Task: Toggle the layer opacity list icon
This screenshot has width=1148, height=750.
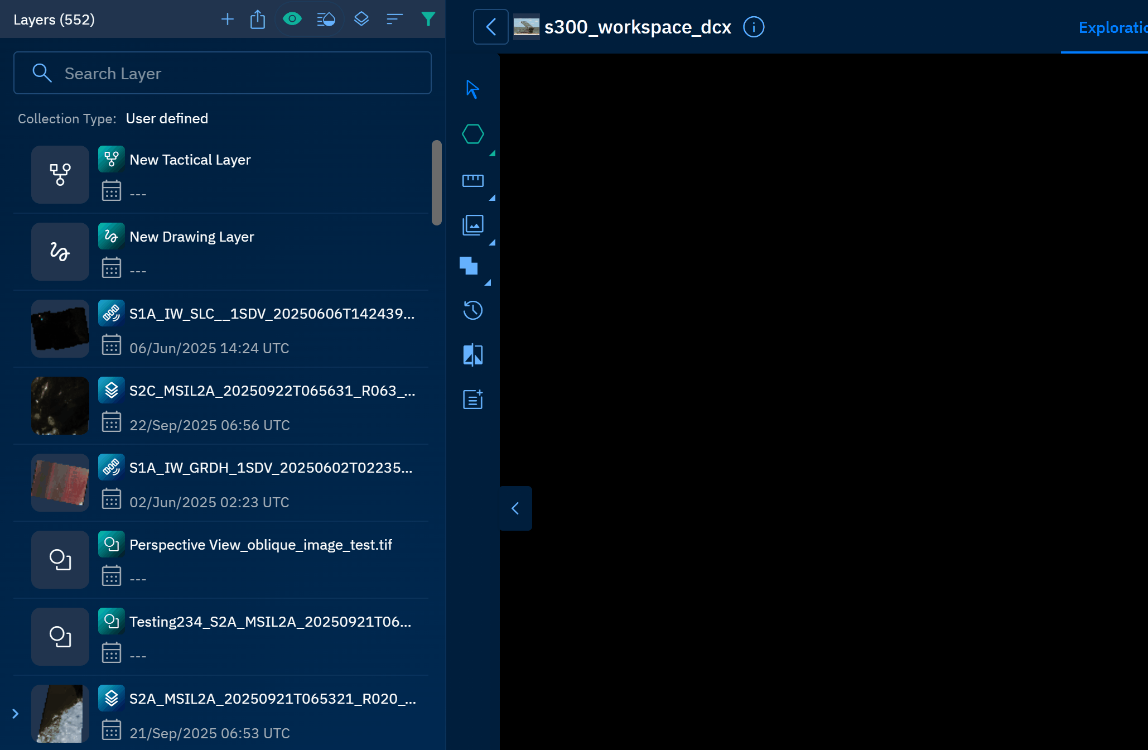Action: (326, 20)
